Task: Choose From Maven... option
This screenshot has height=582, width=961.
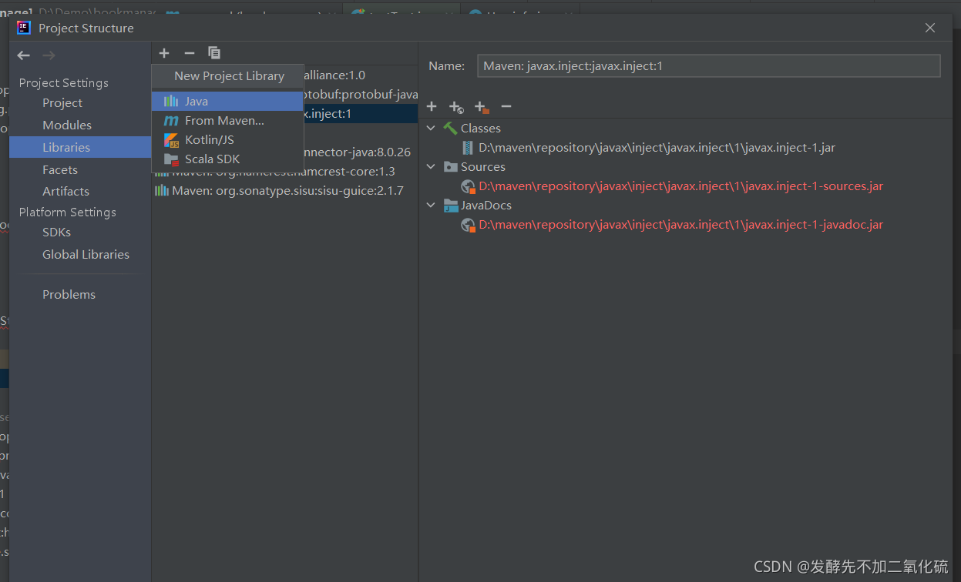Action: (227, 120)
